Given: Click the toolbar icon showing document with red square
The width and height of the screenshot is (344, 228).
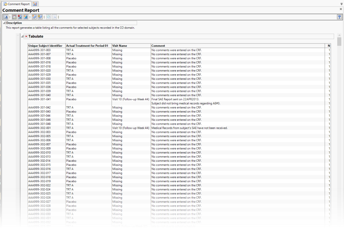Looking at the screenshot, I should [20, 17].
